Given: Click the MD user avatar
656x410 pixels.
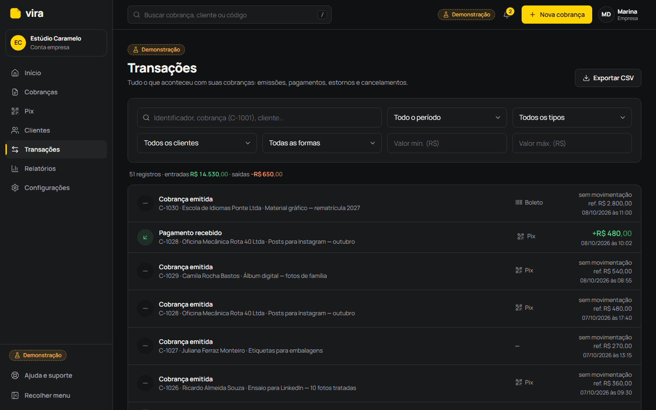Looking at the screenshot, I should [x=606, y=15].
